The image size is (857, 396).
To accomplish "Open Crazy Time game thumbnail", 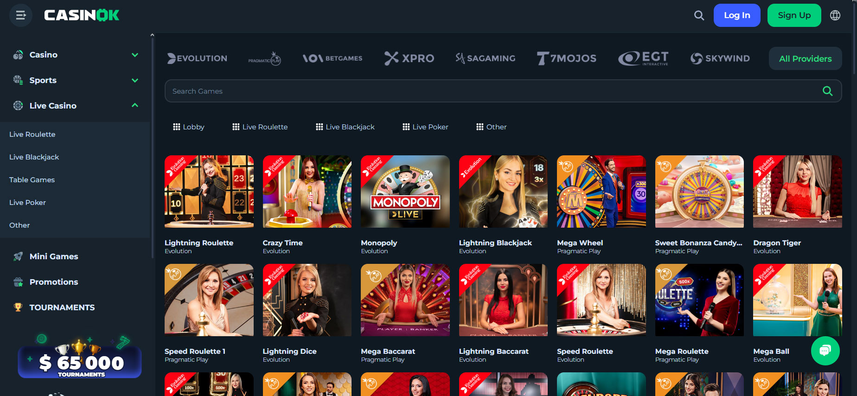I will coord(307,192).
